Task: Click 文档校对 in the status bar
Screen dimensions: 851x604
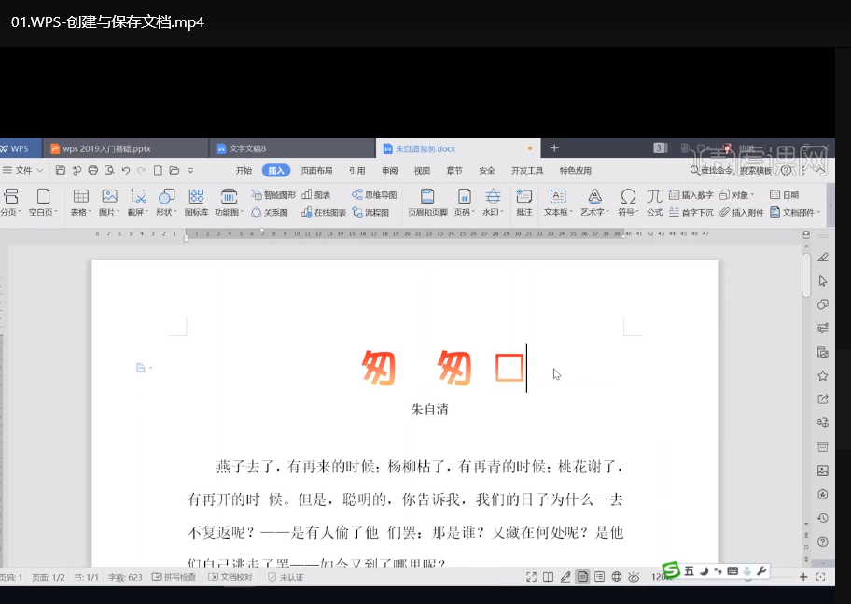Action: [x=230, y=577]
